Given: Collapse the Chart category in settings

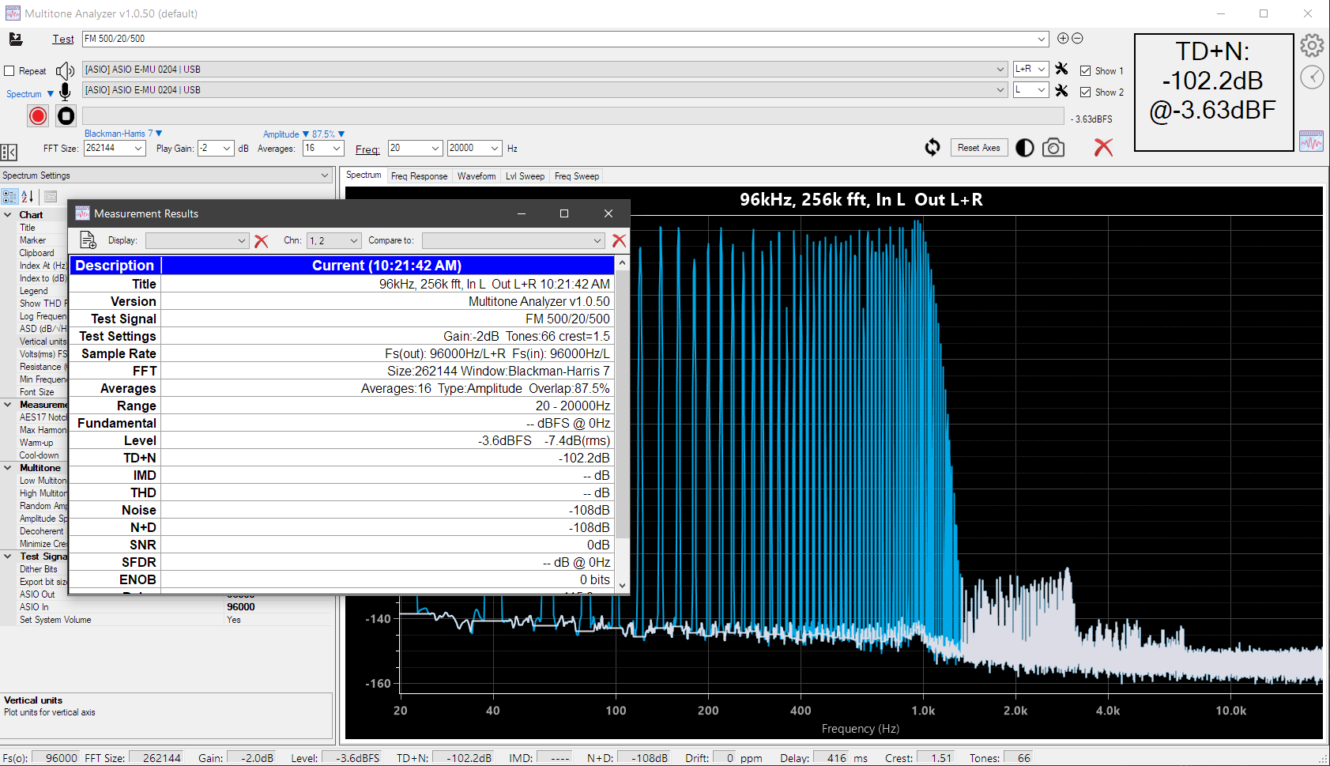Looking at the screenshot, I should tap(8, 215).
